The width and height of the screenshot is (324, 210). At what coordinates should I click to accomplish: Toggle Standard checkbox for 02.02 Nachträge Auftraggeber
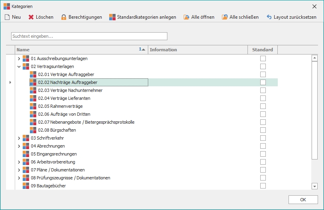263,82
